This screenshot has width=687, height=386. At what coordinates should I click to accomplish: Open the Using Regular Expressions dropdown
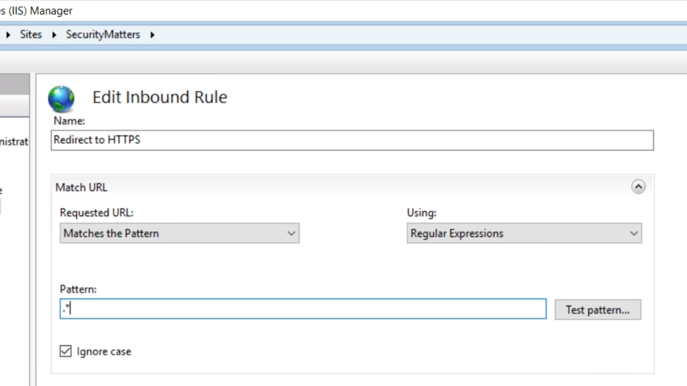[x=524, y=233]
